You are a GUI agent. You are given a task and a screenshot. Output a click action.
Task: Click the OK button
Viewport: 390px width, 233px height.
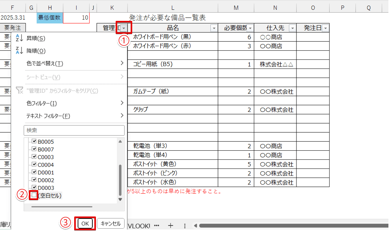pyautogui.click(x=85, y=224)
